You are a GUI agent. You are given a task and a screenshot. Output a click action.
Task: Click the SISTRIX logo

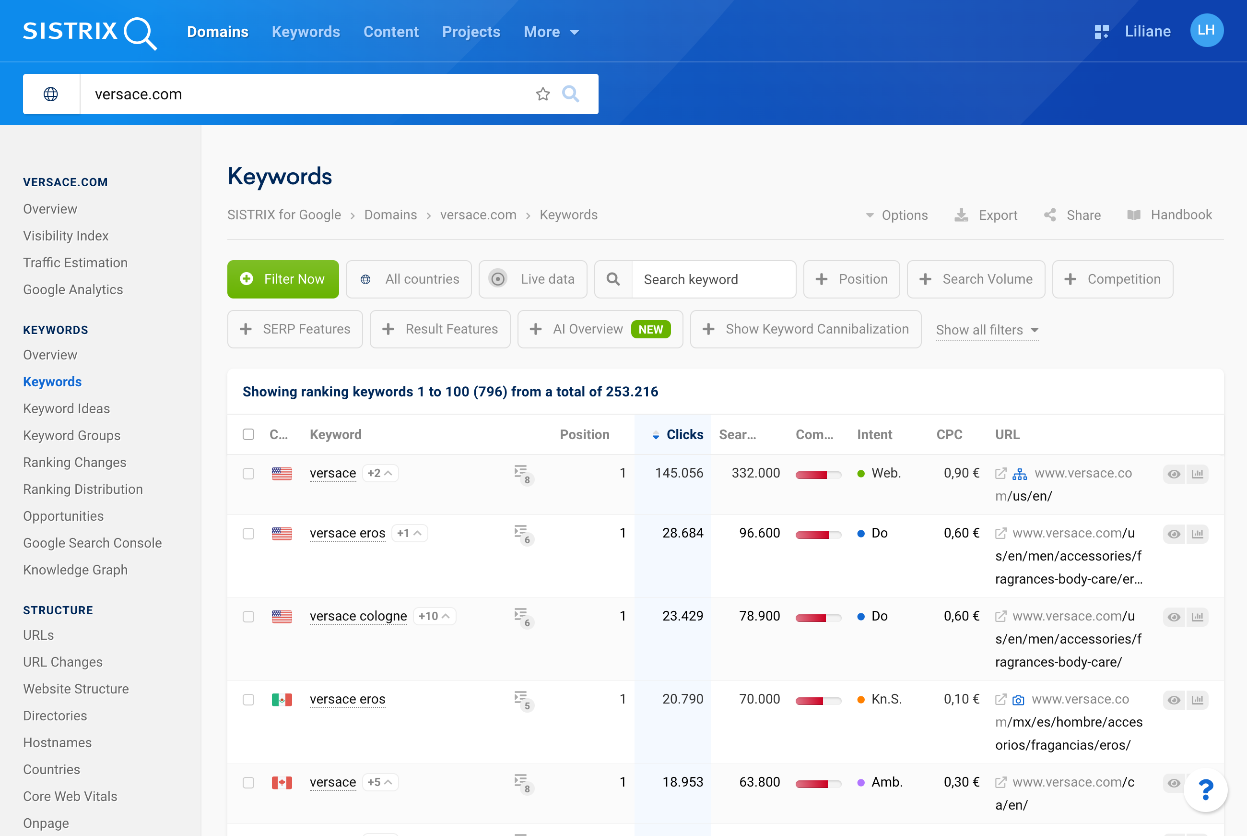90,32
